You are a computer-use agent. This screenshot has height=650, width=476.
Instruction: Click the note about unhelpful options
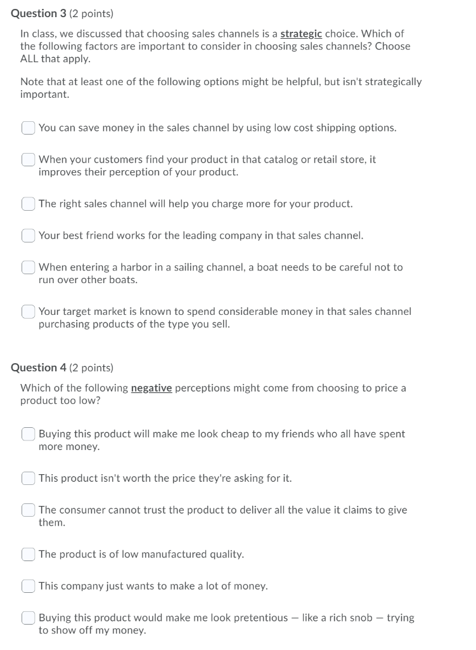click(x=221, y=88)
